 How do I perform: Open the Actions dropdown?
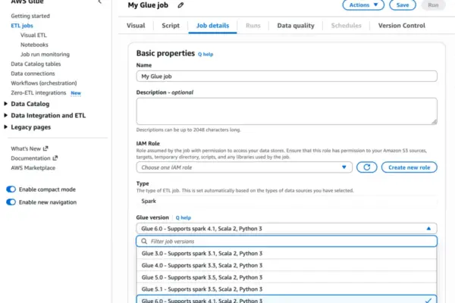[363, 5]
